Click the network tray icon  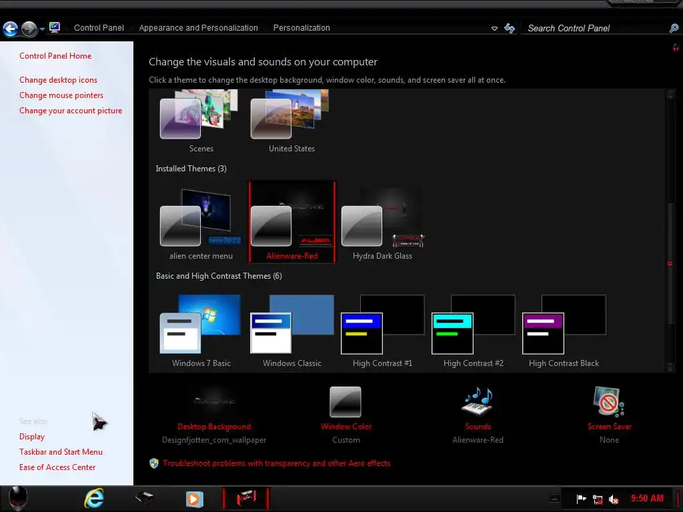598,499
